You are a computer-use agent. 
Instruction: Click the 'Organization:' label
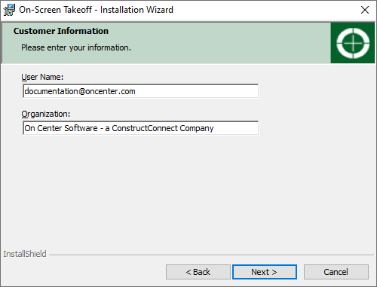tap(46, 114)
